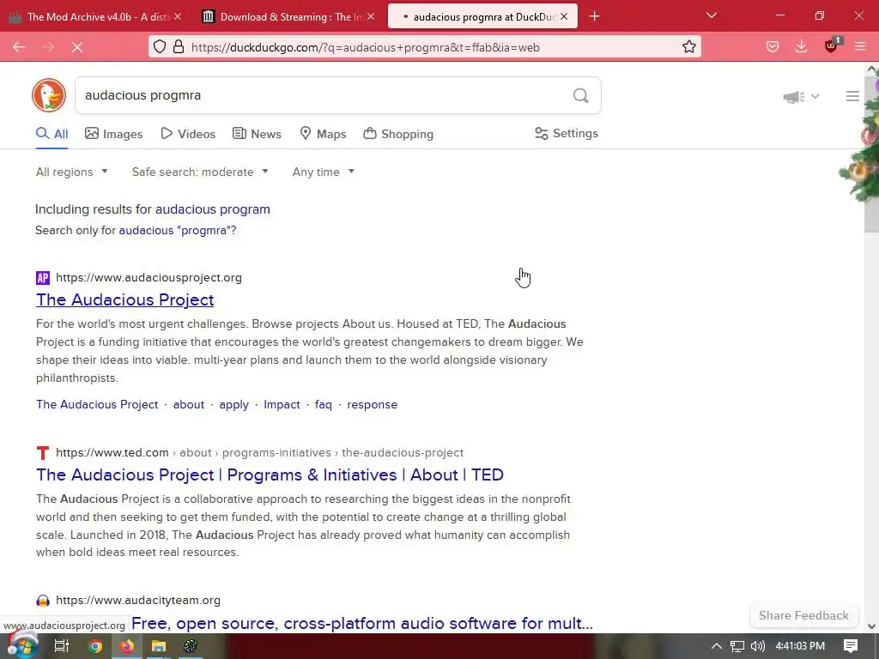Open the 'Impact' sitelink

click(x=282, y=405)
